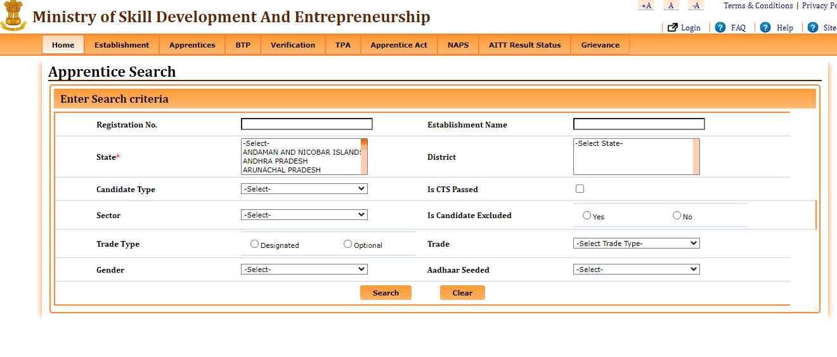Click the Clear button
837x357 pixels.
click(x=462, y=292)
